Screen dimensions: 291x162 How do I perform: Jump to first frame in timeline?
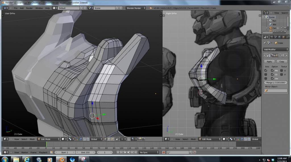point(118,152)
